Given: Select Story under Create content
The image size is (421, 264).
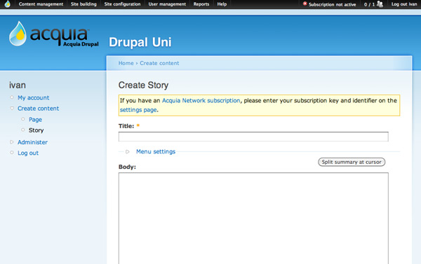Looking at the screenshot, I should point(36,130).
